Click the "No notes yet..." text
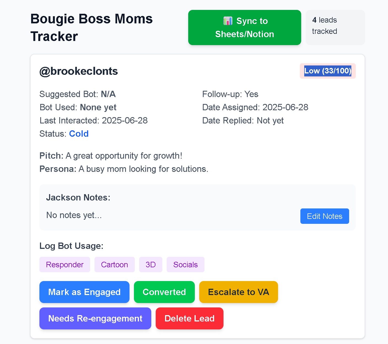388x344 pixels. coord(74,215)
